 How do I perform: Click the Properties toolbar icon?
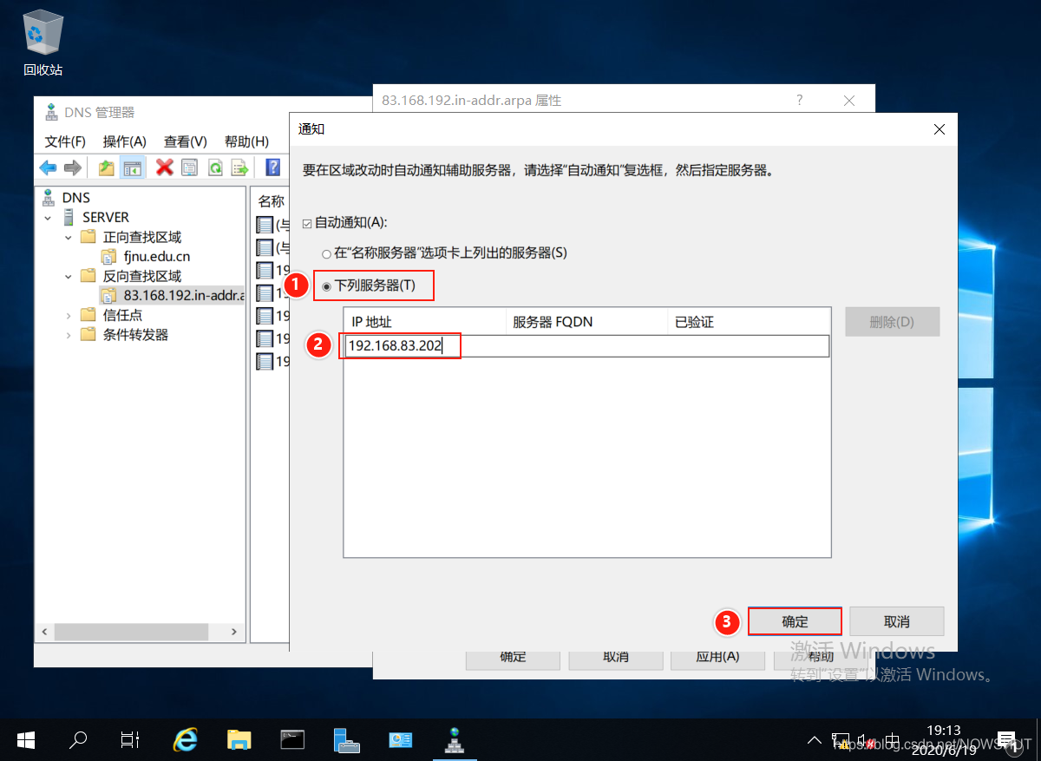(x=191, y=167)
